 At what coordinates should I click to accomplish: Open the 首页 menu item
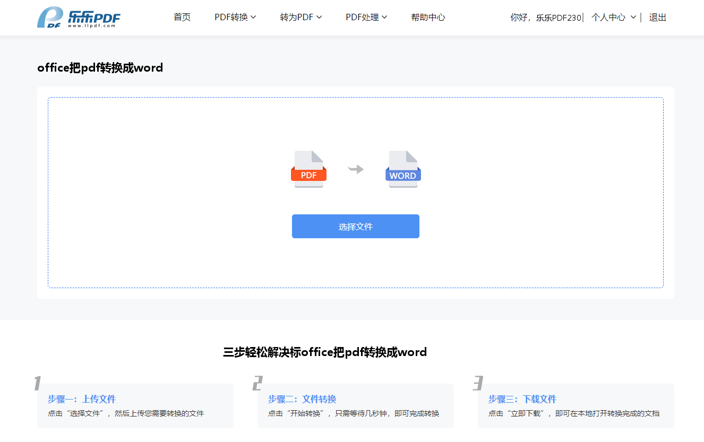[x=182, y=18]
